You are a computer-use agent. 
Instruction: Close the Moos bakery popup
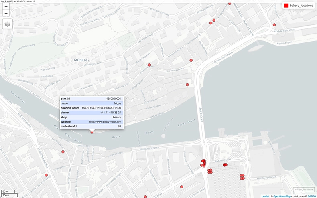point(126,98)
